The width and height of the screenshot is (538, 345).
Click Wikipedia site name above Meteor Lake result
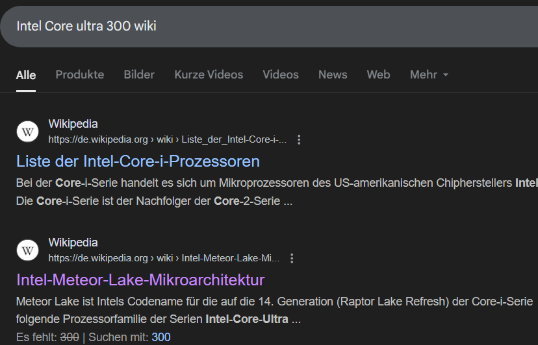click(x=73, y=243)
